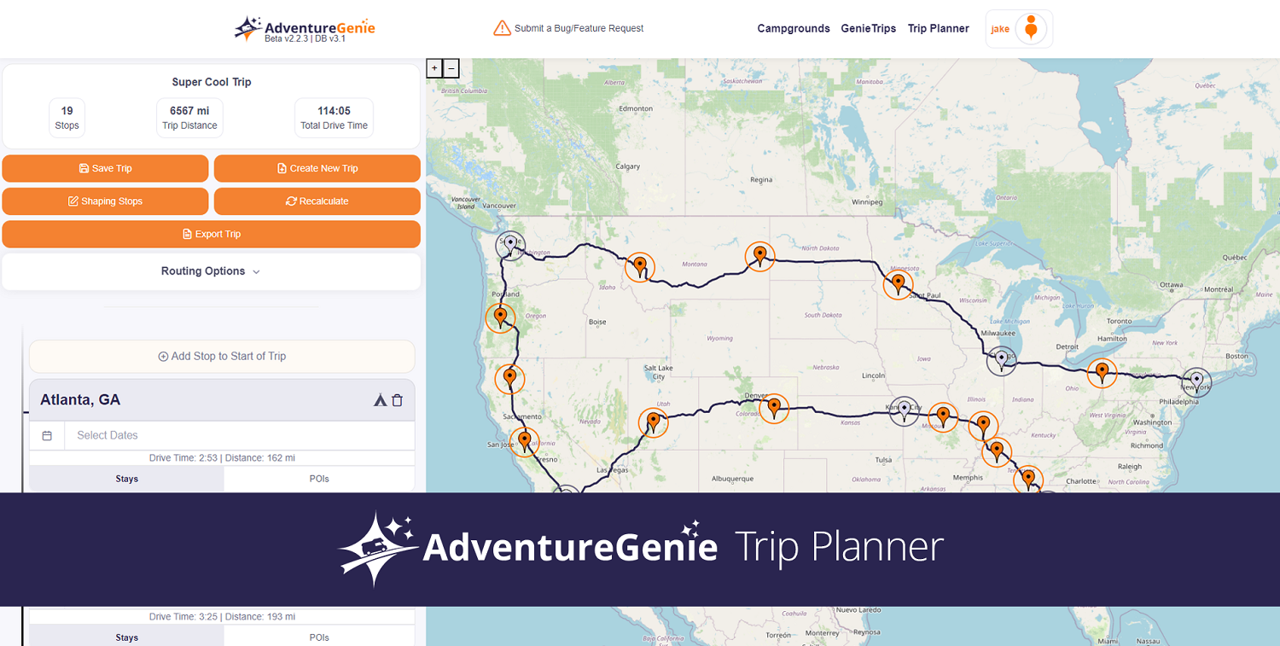This screenshot has width=1280, height=646.
Task: Open the Campgrounds menu
Action: point(793,28)
